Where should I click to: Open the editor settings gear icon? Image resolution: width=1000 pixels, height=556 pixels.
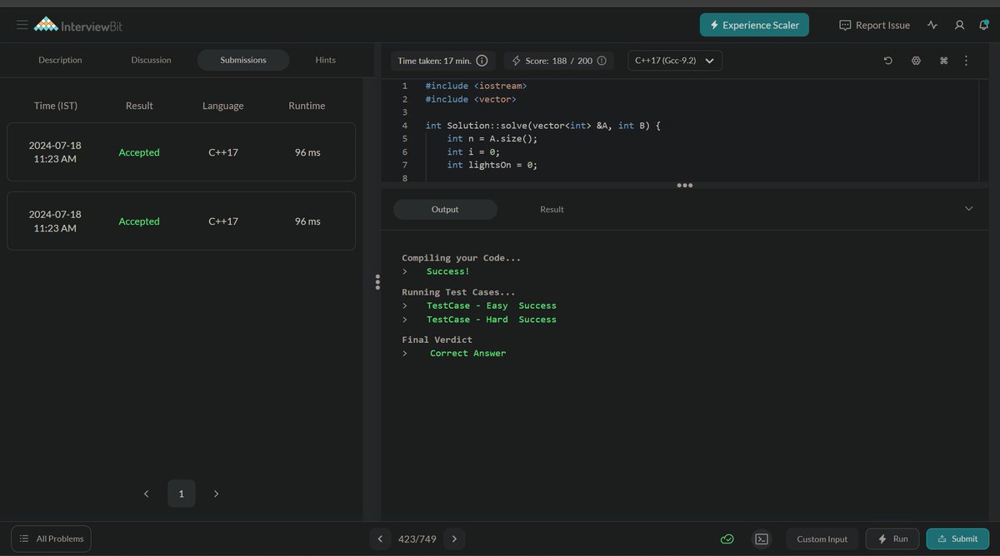coord(916,61)
